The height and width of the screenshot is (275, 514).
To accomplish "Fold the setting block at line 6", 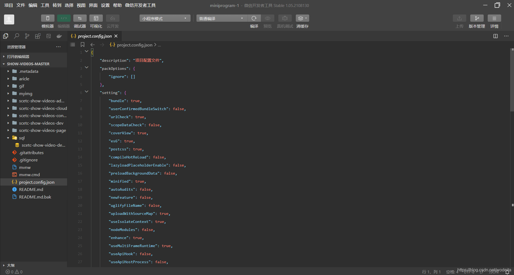I will (x=86, y=92).
